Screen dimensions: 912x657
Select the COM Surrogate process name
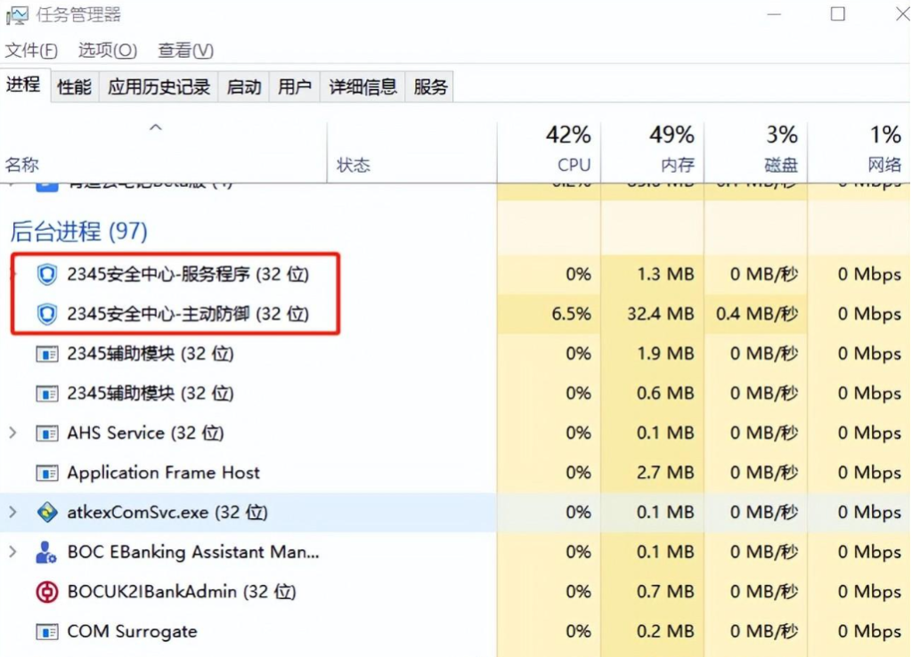pyautogui.click(x=132, y=631)
